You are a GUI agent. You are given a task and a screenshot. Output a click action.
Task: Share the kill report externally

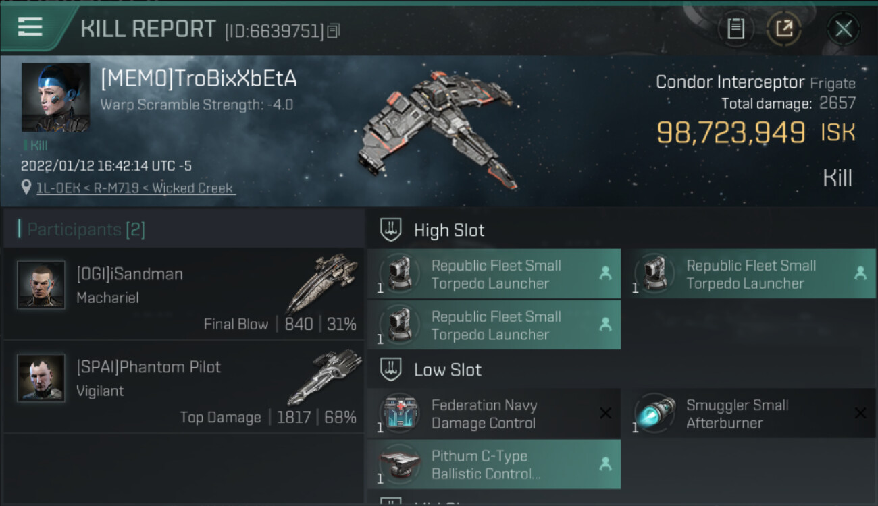click(x=784, y=28)
